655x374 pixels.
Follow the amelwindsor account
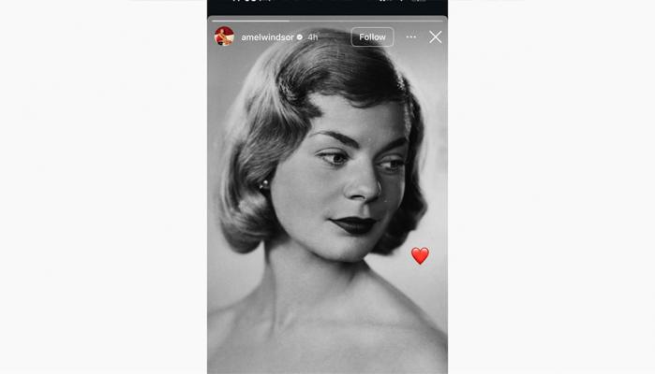click(x=372, y=37)
